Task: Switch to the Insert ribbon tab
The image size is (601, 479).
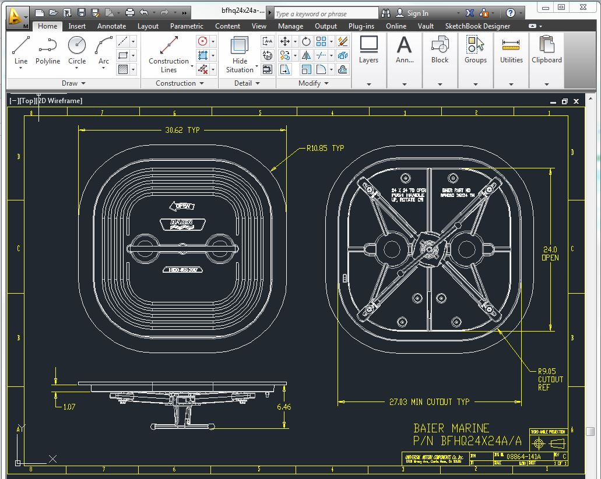Action: pos(77,26)
